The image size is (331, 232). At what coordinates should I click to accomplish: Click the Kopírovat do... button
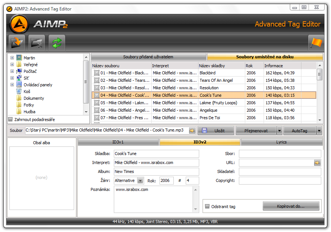click(x=291, y=206)
